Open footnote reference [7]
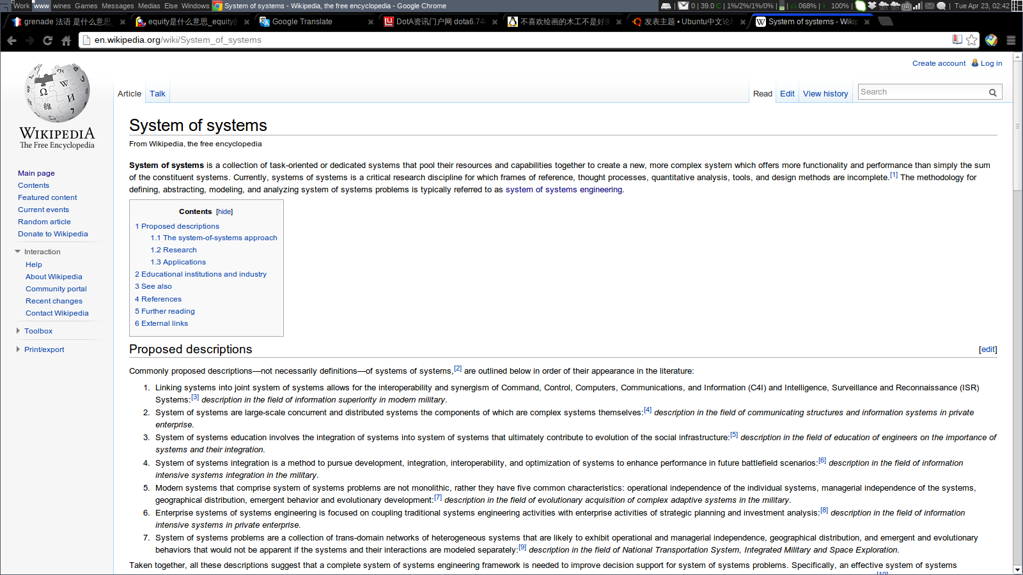 tap(438, 498)
